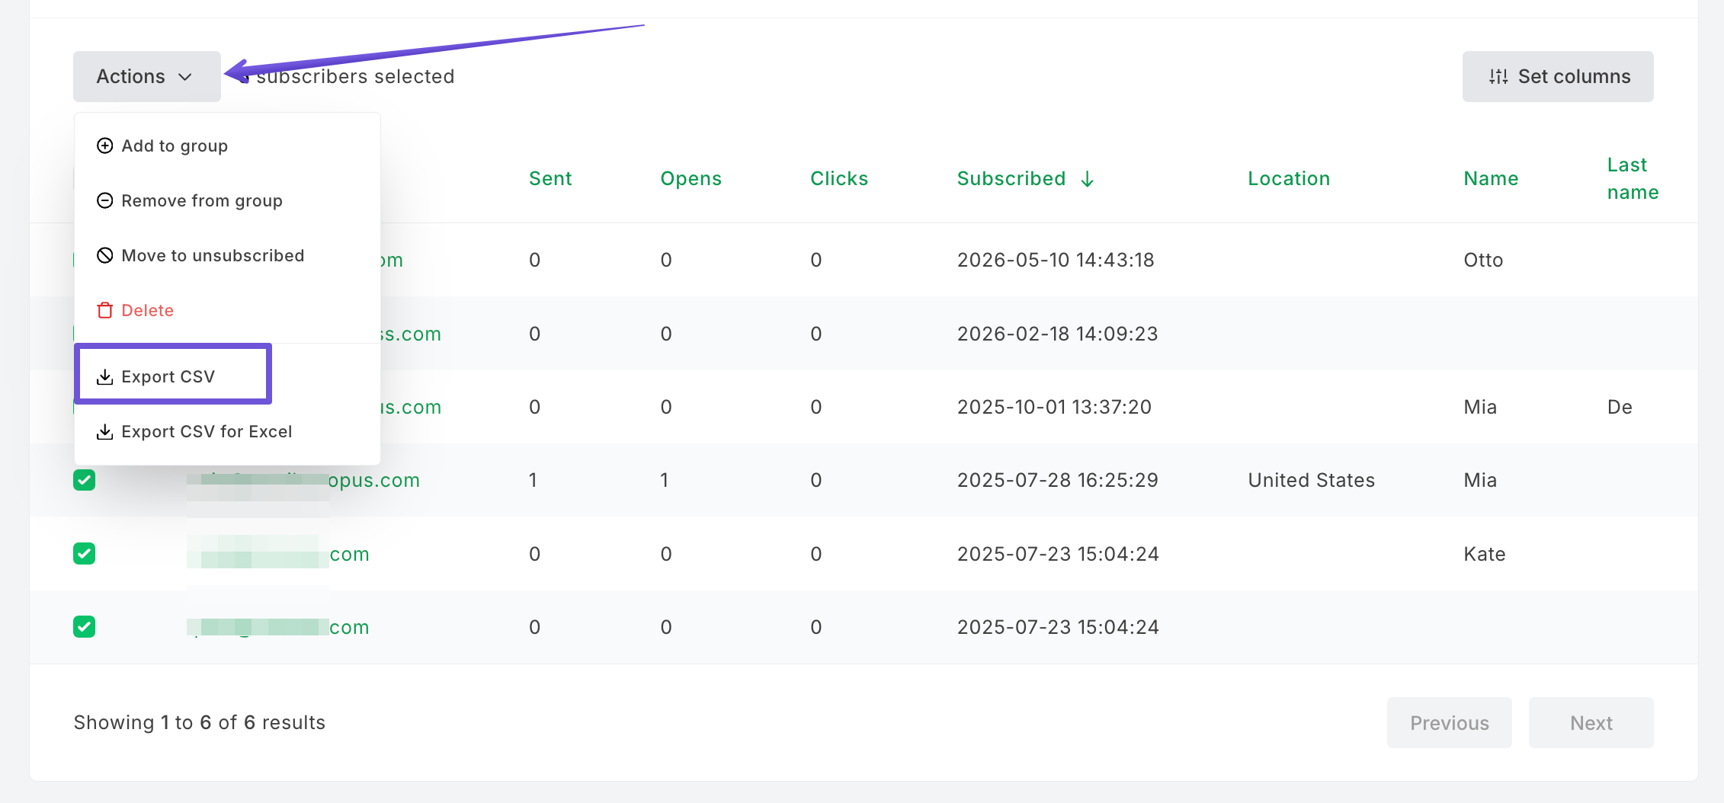
Task: Sort by the Name column header
Action: tap(1491, 178)
